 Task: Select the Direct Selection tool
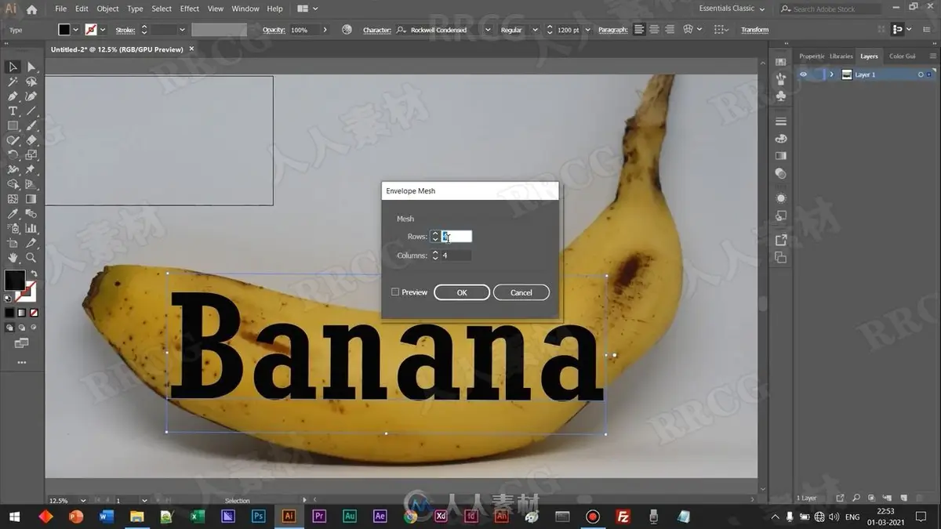[x=31, y=67]
